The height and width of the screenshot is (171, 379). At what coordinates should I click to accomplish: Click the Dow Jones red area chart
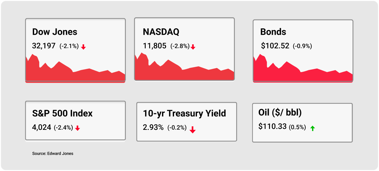75,69
